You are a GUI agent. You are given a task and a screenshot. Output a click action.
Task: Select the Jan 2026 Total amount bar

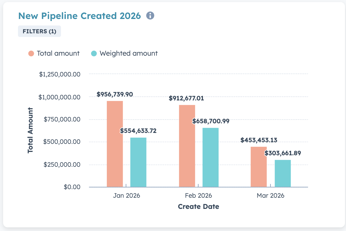click(115, 144)
